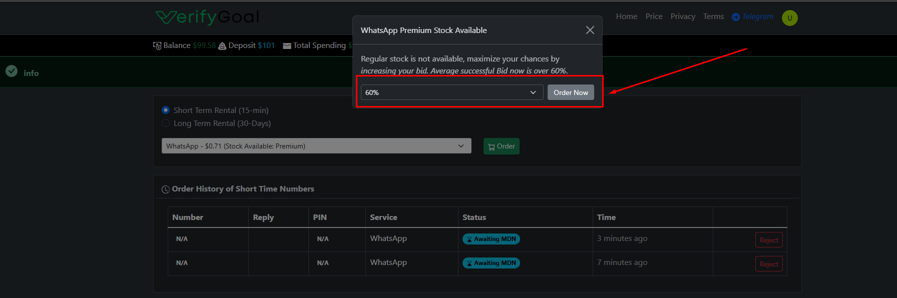Click the Deposit icon
The image size is (897, 298).
222,46
